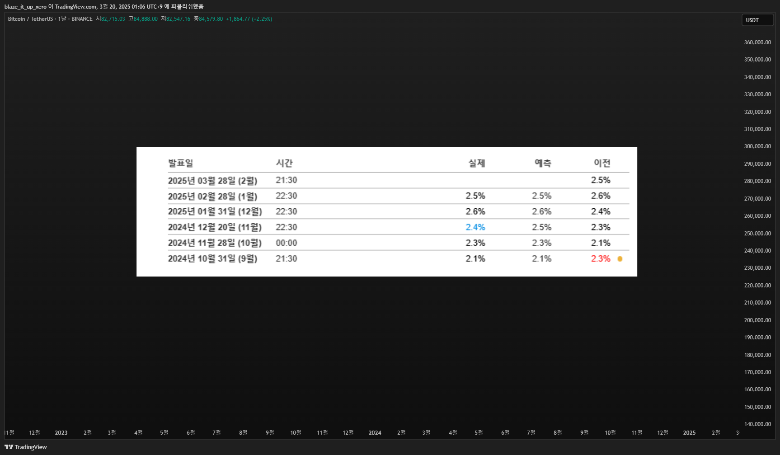This screenshot has height=455, width=780.
Task: Click the 360,000.00 price axis label
Action: (757, 42)
